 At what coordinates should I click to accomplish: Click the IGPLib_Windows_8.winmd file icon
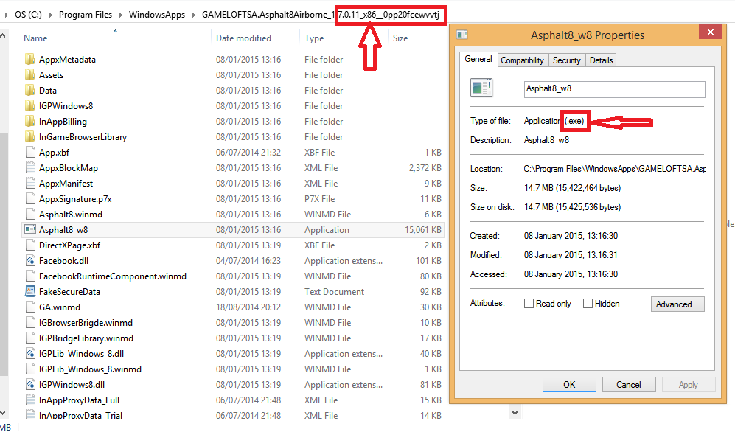[30, 369]
